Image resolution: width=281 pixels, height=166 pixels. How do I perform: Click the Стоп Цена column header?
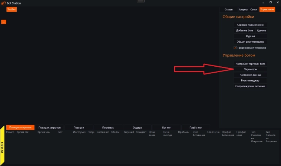point(213,132)
